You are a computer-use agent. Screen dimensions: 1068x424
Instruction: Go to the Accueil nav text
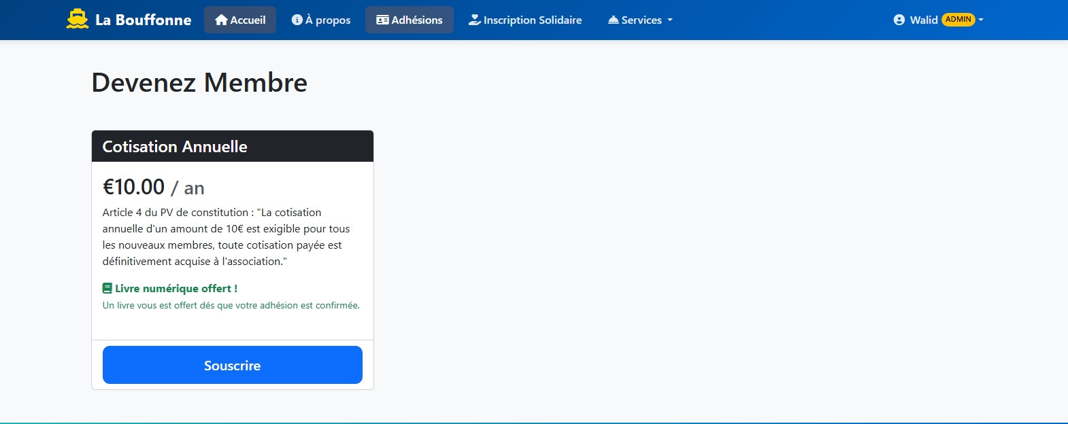point(248,20)
